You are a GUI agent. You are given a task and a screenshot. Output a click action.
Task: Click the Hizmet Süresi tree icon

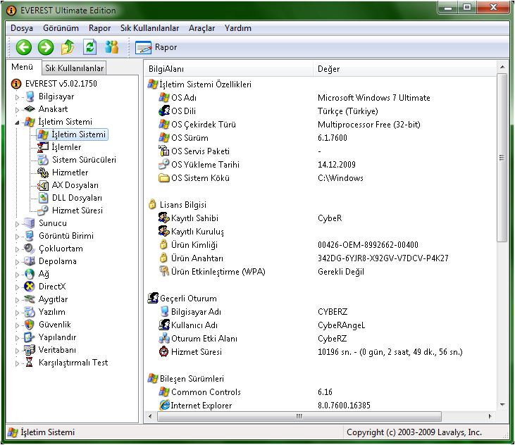[x=43, y=211]
